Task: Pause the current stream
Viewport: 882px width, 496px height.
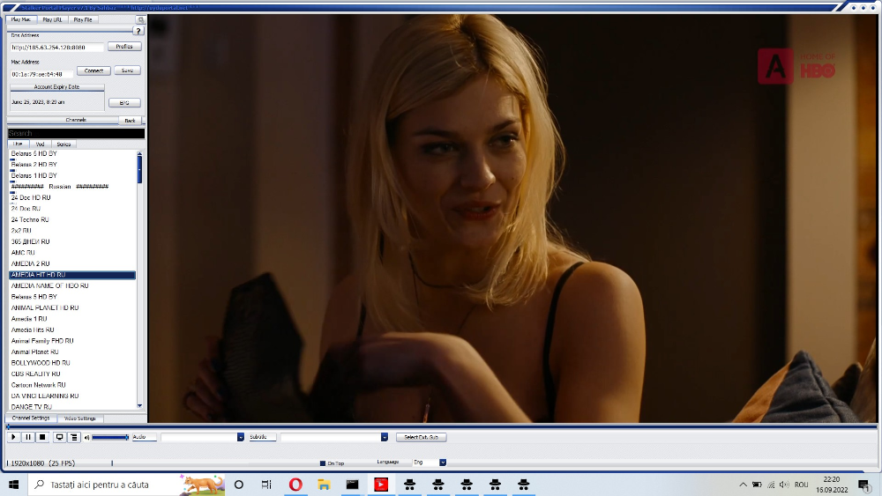Action: pyautogui.click(x=28, y=437)
